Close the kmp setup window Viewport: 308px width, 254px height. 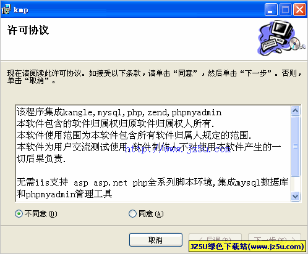coord(299,9)
